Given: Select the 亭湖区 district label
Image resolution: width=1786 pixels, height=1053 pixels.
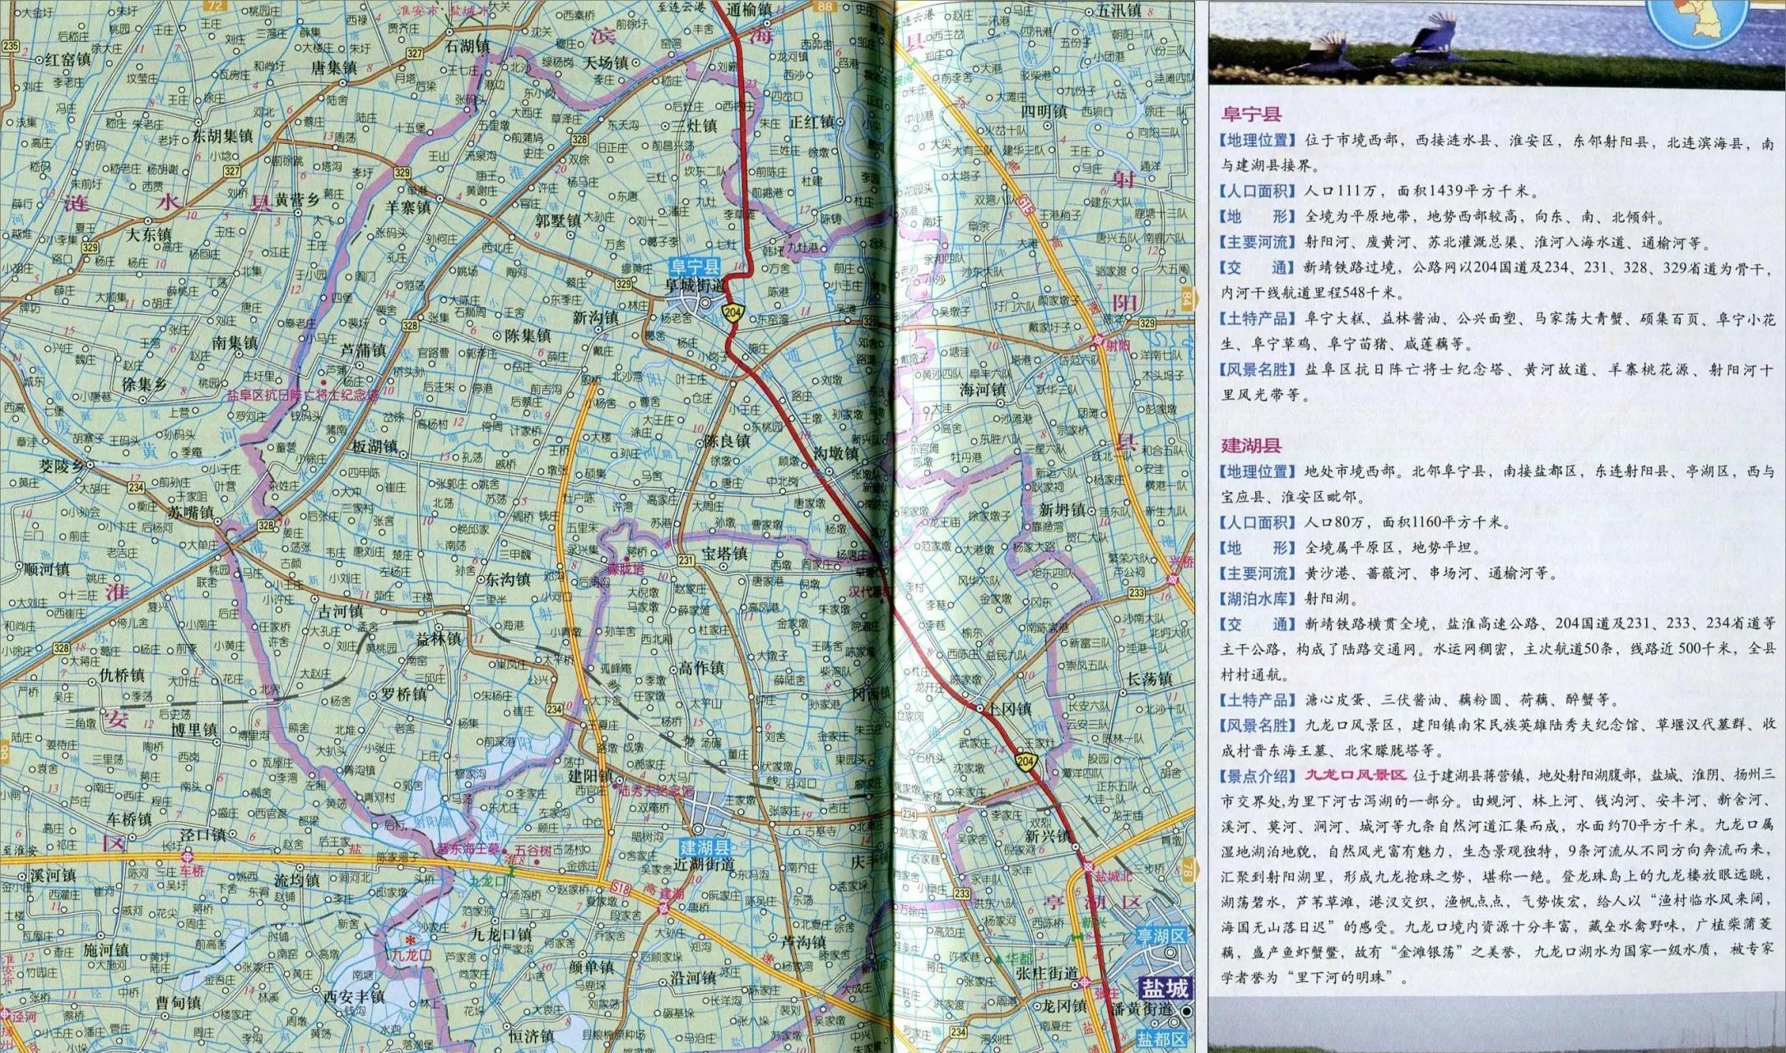Looking at the screenshot, I should (x=1095, y=902).
